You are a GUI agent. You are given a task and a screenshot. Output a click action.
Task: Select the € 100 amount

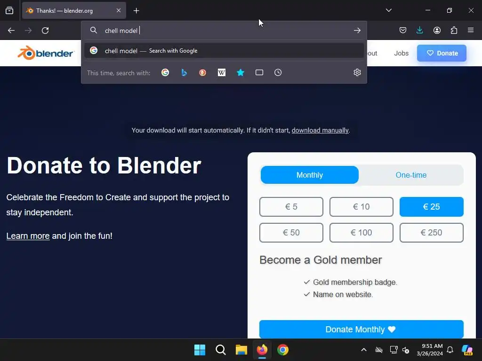(361, 232)
